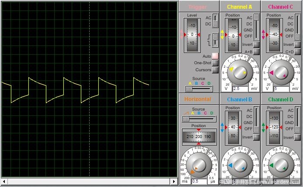The image size is (303, 187).
Task: Click Trigger Source letter C
Action: (202, 83)
